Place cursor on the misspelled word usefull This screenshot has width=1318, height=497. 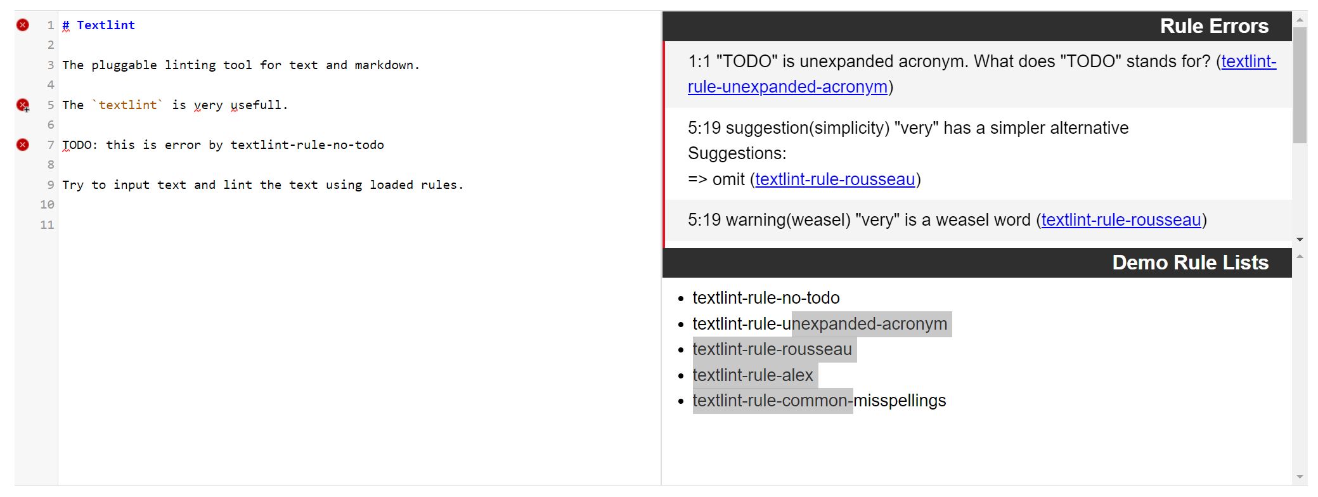[255, 105]
